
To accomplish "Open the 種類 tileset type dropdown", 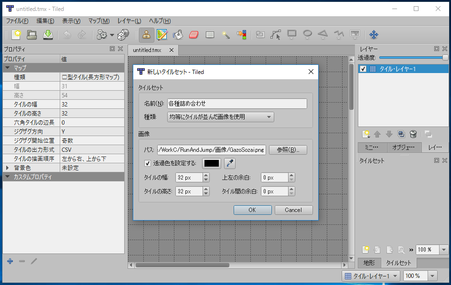I will pos(221,117).
